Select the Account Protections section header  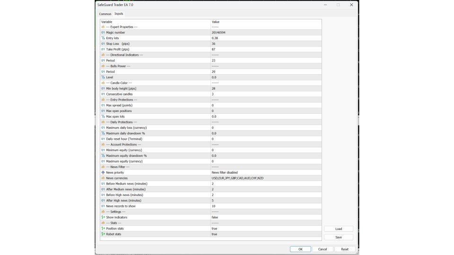123,144
